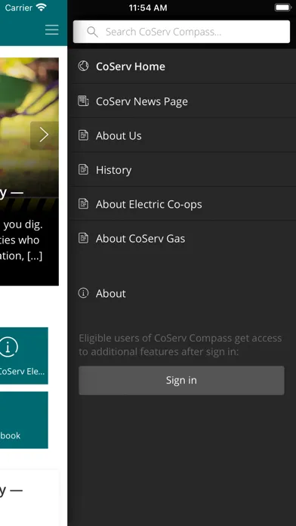This screenshot has height=526, width=296.
Task: Click the 11:54 AM clock
Action: 148,8
